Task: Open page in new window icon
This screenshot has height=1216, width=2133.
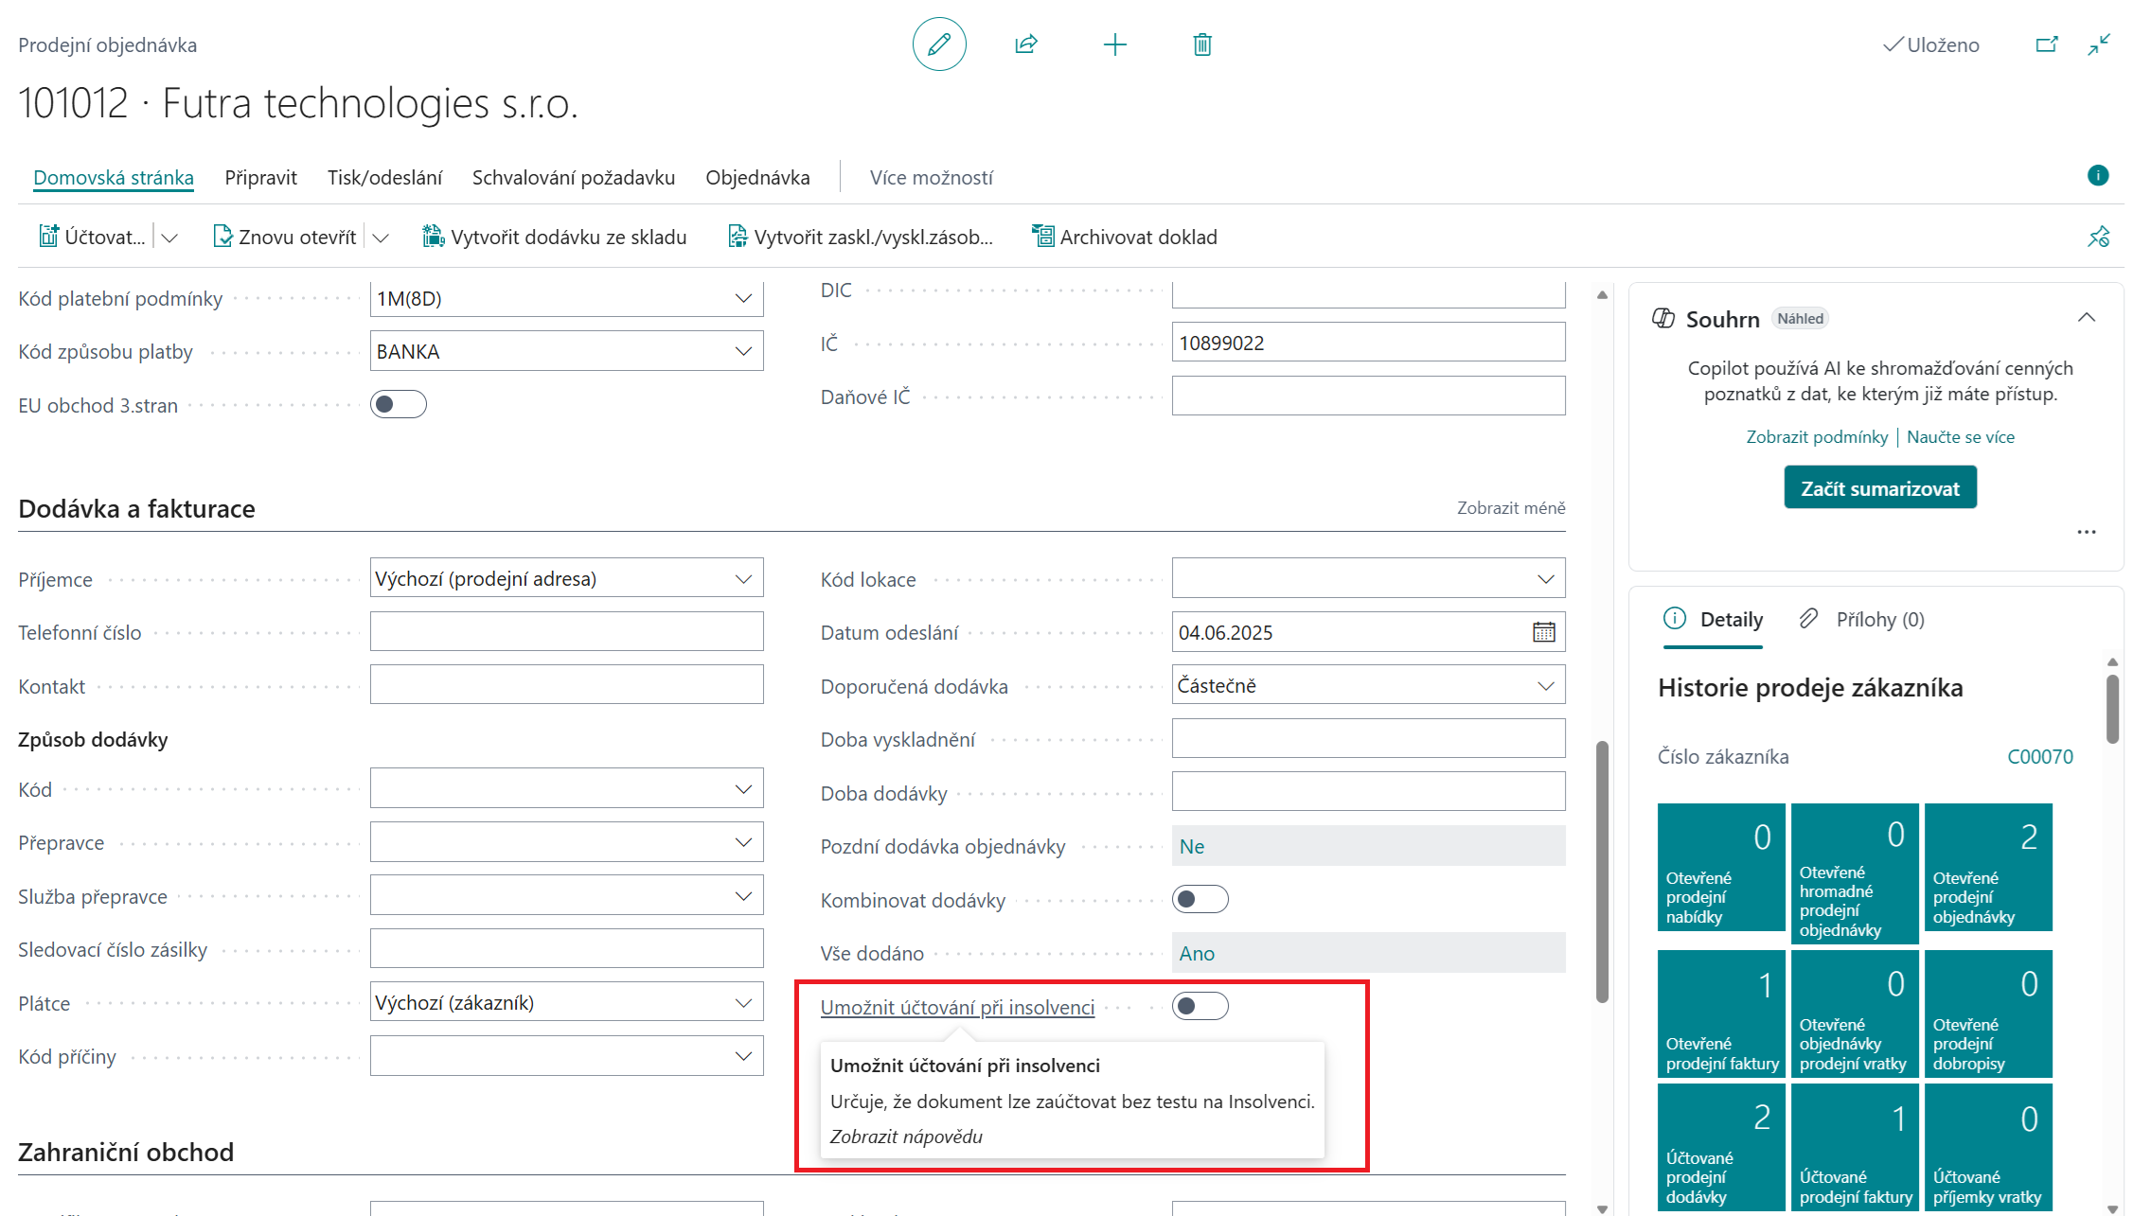Action: [x=2046, y=44]
